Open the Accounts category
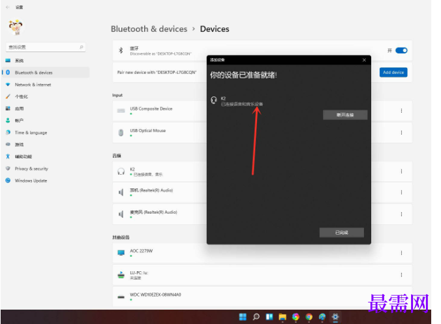 coord(46,121)
